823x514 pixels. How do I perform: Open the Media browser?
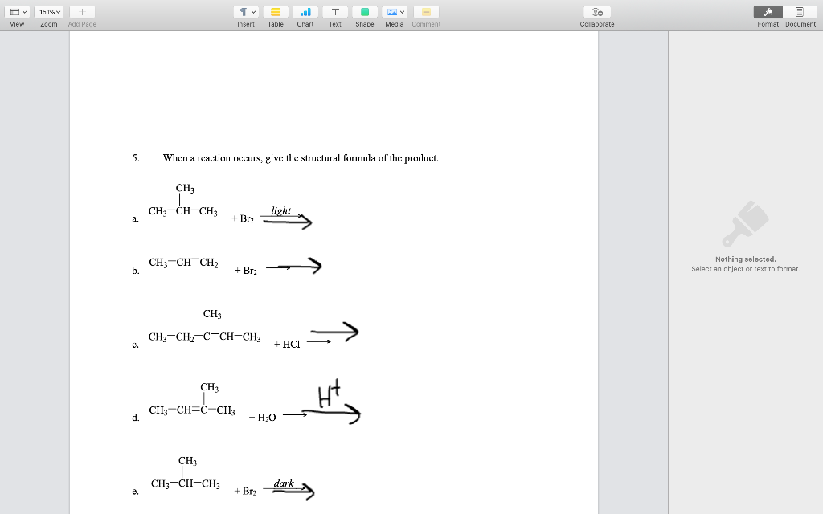pyautogui.click(x=391, y=12)
